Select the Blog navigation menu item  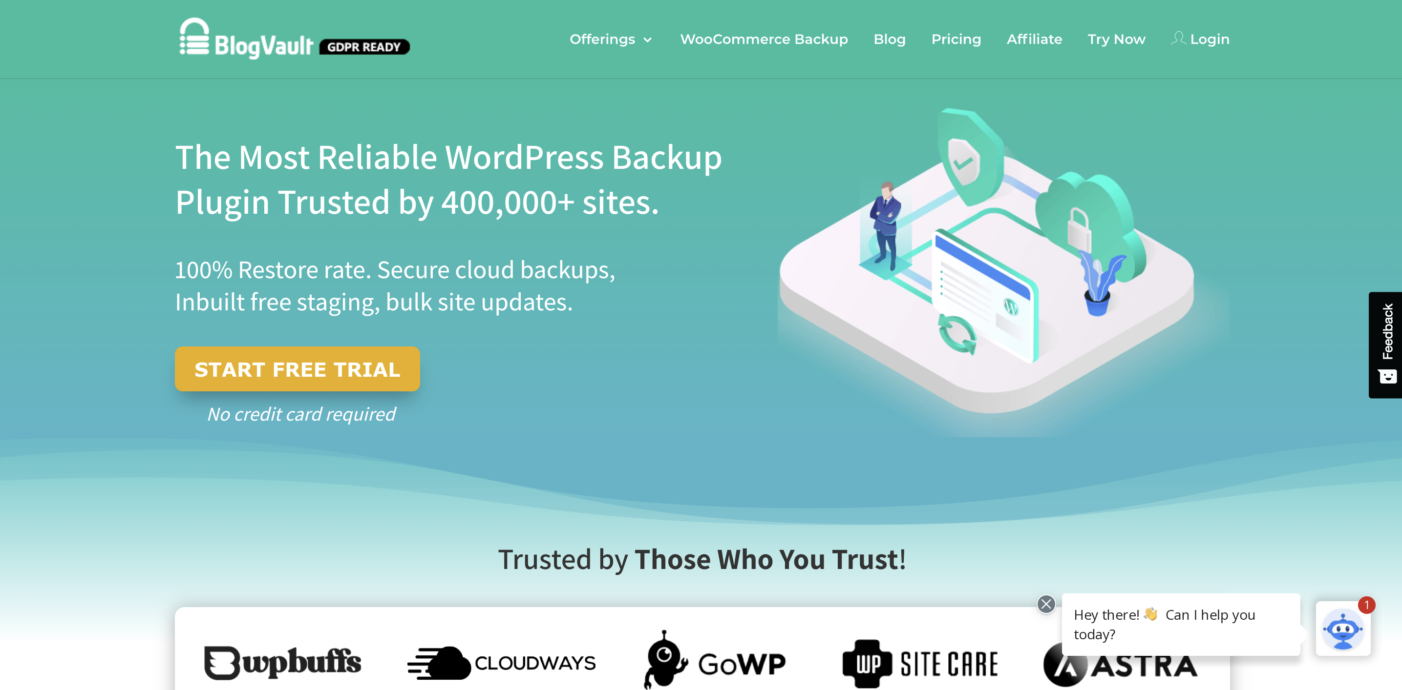(891, 39)
